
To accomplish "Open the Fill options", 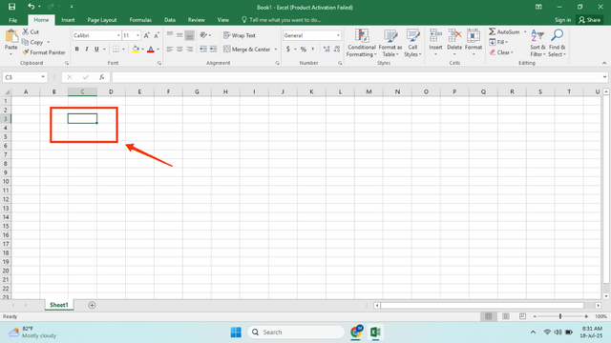I will coord(498,42).
